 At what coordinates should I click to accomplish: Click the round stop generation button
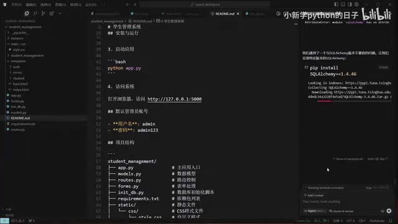389,211
